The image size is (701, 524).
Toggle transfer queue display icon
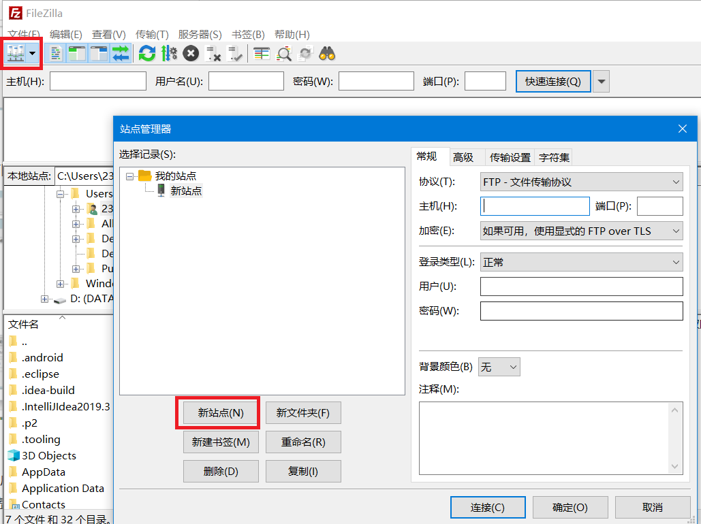(x=121, y=54)
